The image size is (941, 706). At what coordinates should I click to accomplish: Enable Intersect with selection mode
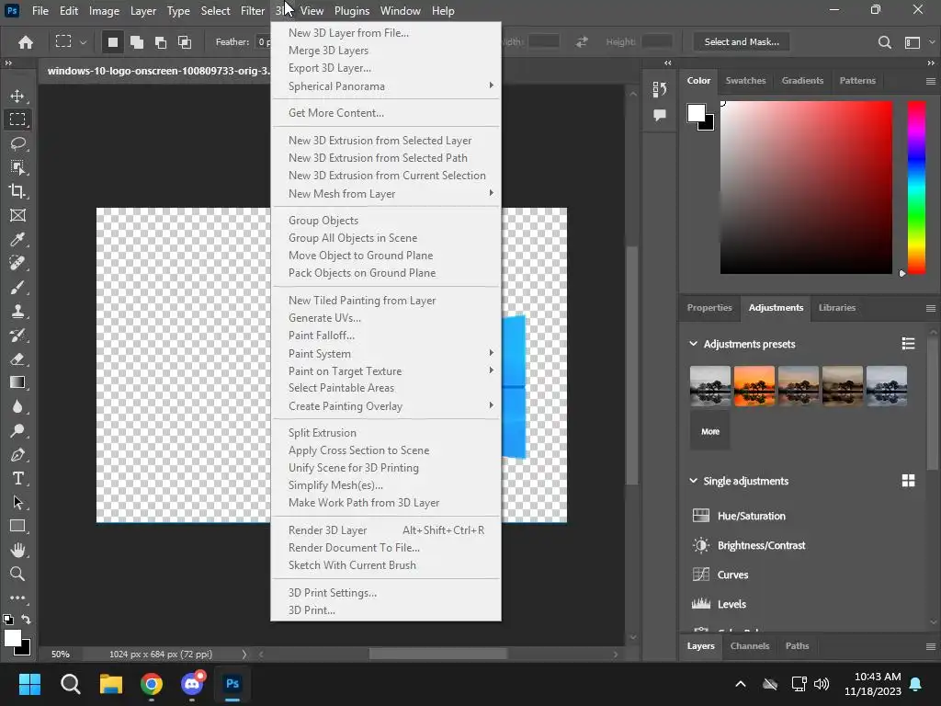(x=184, y=42)
